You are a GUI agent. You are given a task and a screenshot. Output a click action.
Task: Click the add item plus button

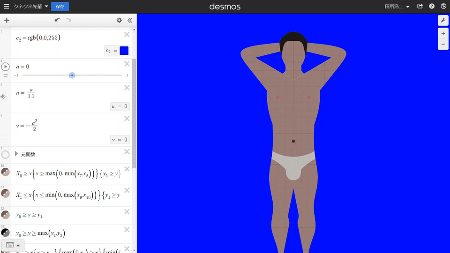(7, 20)
